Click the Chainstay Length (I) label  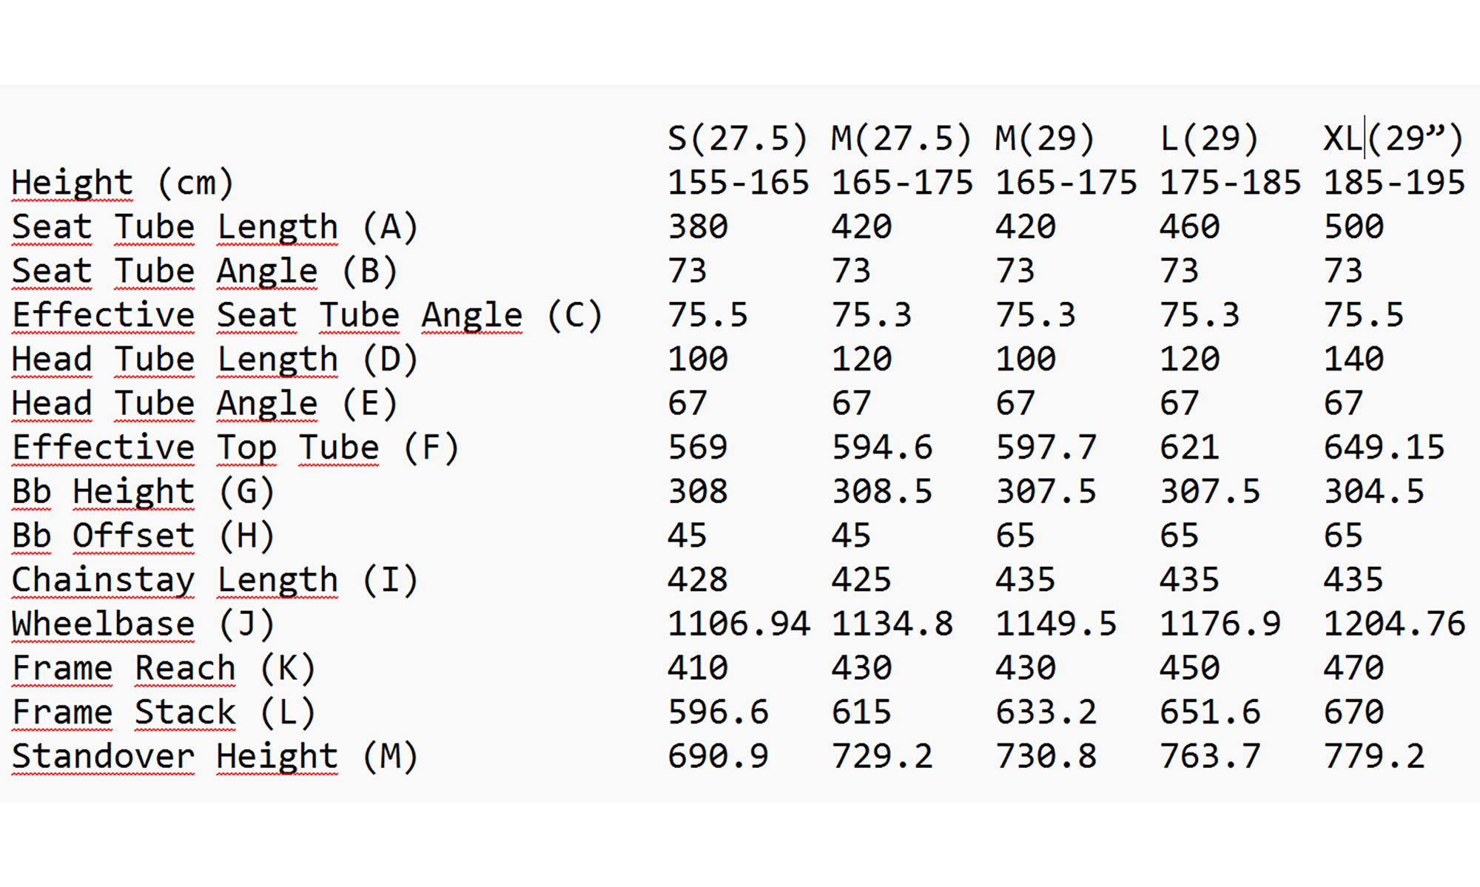(215, 580)
